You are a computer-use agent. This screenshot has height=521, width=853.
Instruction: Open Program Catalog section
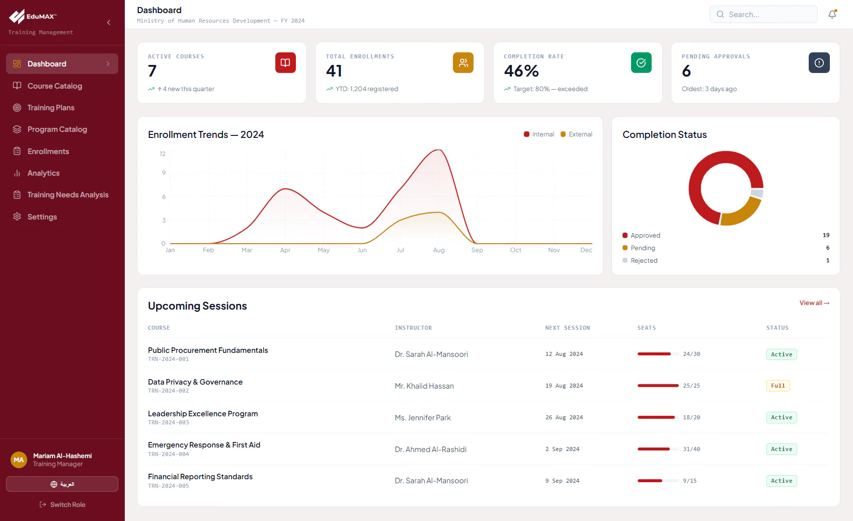[x=62, y=129]
